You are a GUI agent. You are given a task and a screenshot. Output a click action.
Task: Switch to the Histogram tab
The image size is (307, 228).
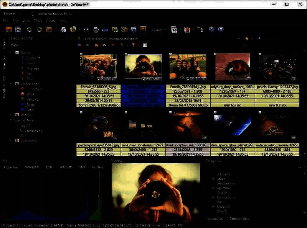click(x=32, y=168)
